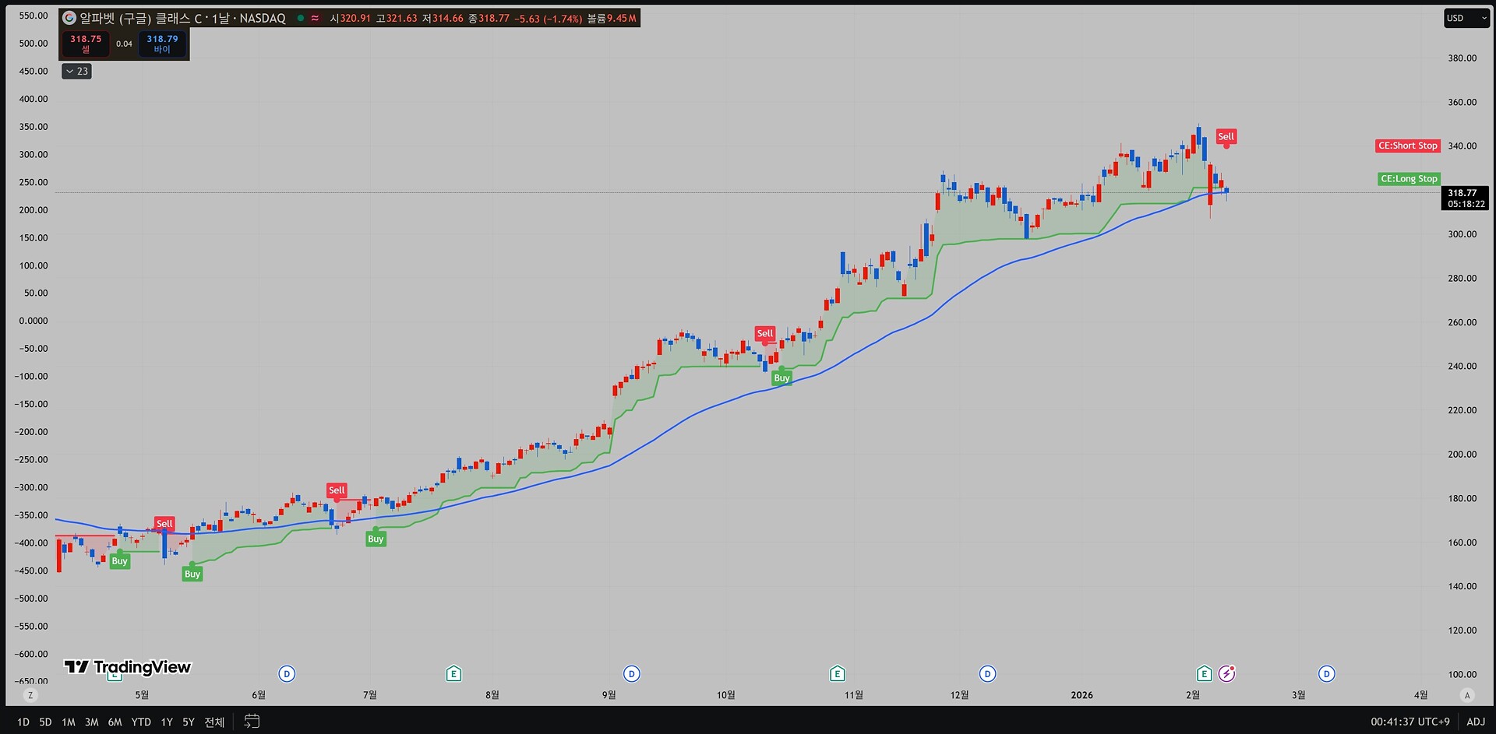The height and width of the screenshot is (734, 1496).
Task: Open the dividend D marker after 3월
Action: coord(1326,674)
